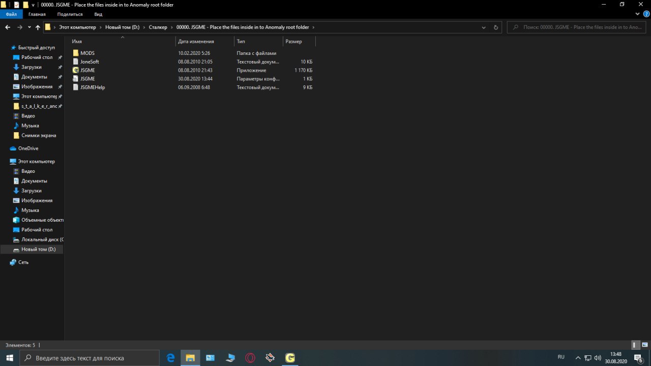Show hidden system tray icons
The width and height of the screenshot is (651, 366).
click(x=578, y=358)
